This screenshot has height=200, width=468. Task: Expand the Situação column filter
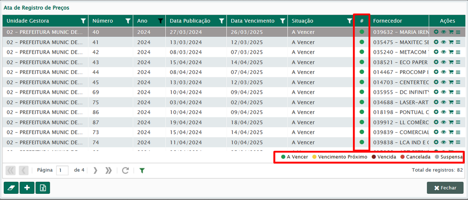click(x=349, y=21)
